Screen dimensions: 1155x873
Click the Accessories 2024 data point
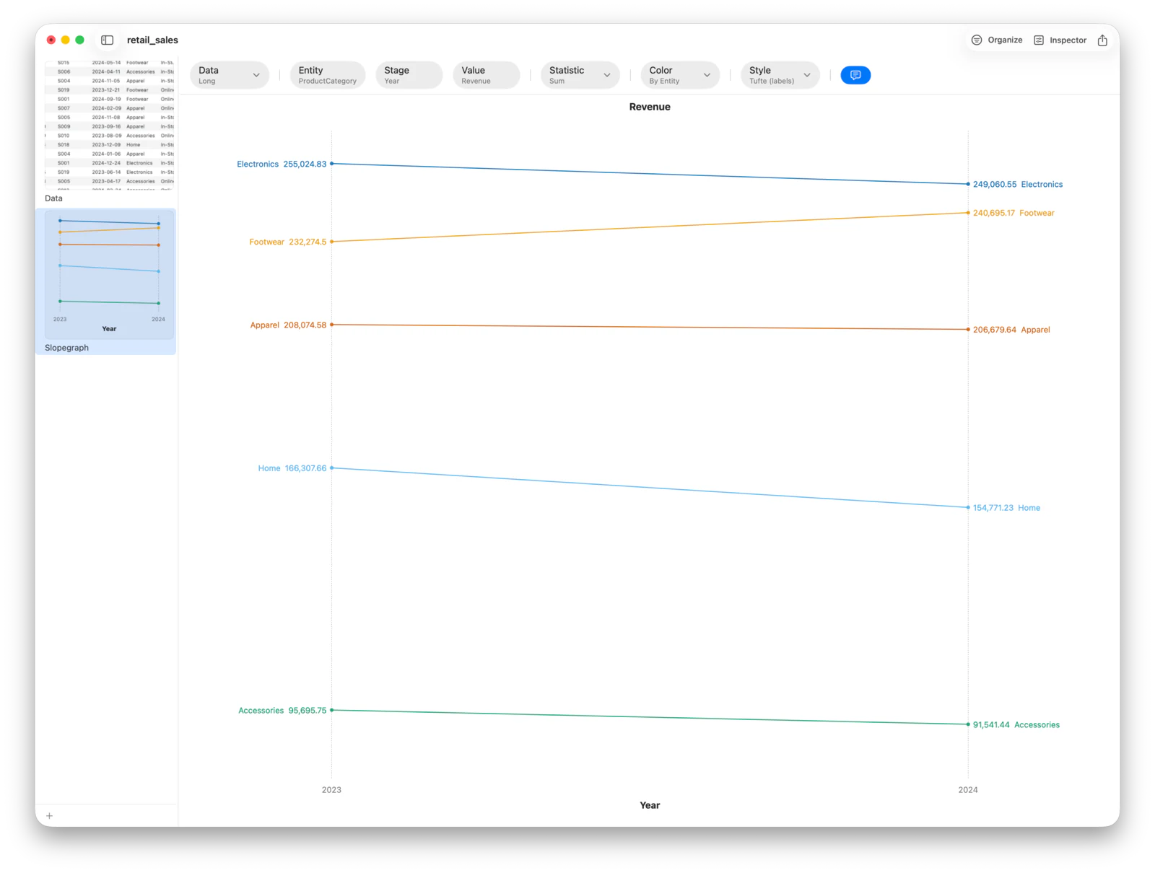coord(968,724)
